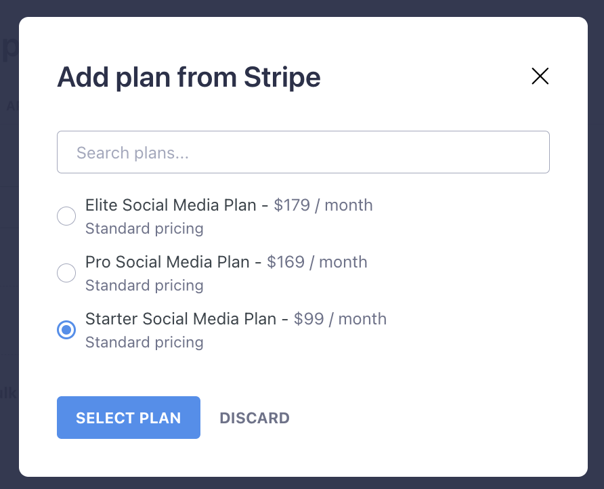The width and height of the screenshot is (604, 489).
Task: Click the $179 / month price text
Action: [323, 205]
